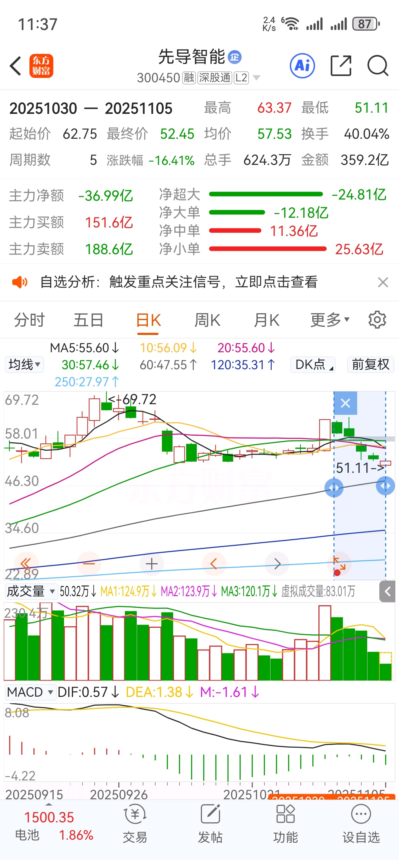Zoom in chart with plus button
Image resolution: width=399 pixels, height=860 pixels.
pos(152,564)
